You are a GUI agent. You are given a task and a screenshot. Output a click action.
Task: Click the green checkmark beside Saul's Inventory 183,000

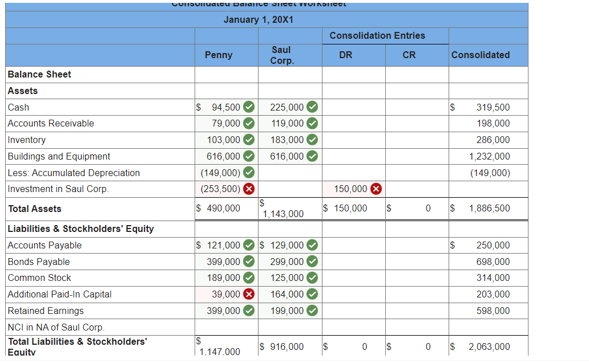point(312,140)
